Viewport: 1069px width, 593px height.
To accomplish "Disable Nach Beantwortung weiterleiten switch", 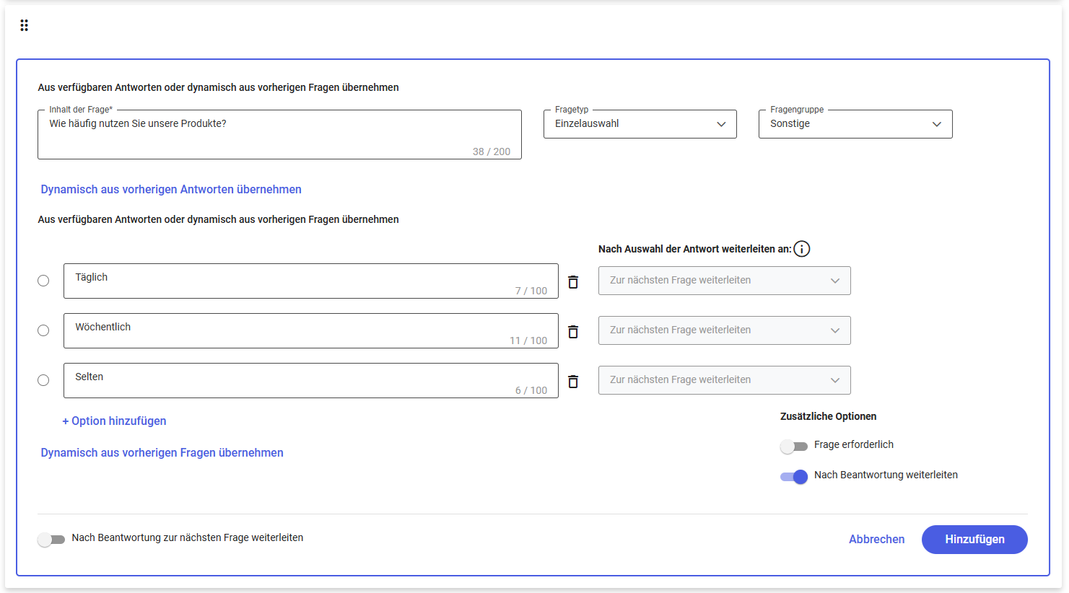I will 794,476.
